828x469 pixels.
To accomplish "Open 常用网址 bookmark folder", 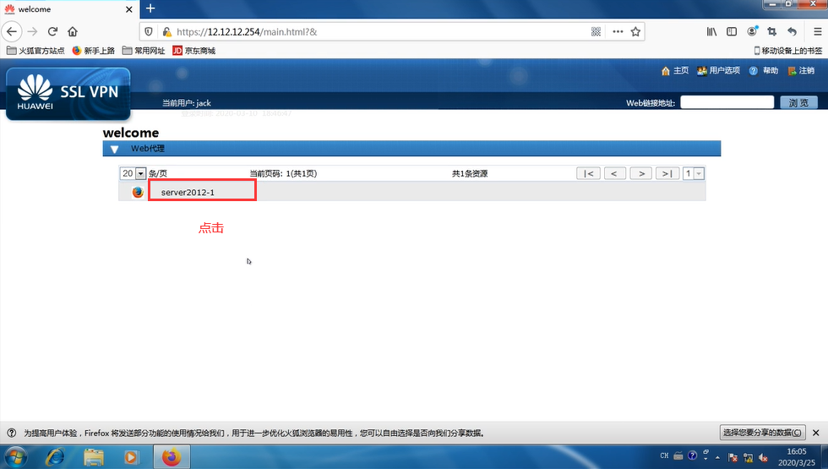I will pos(144,51).
